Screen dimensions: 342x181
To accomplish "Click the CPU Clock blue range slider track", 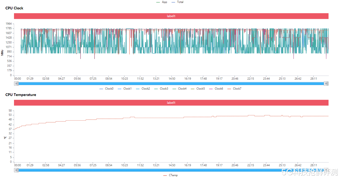I will (171, 83).
